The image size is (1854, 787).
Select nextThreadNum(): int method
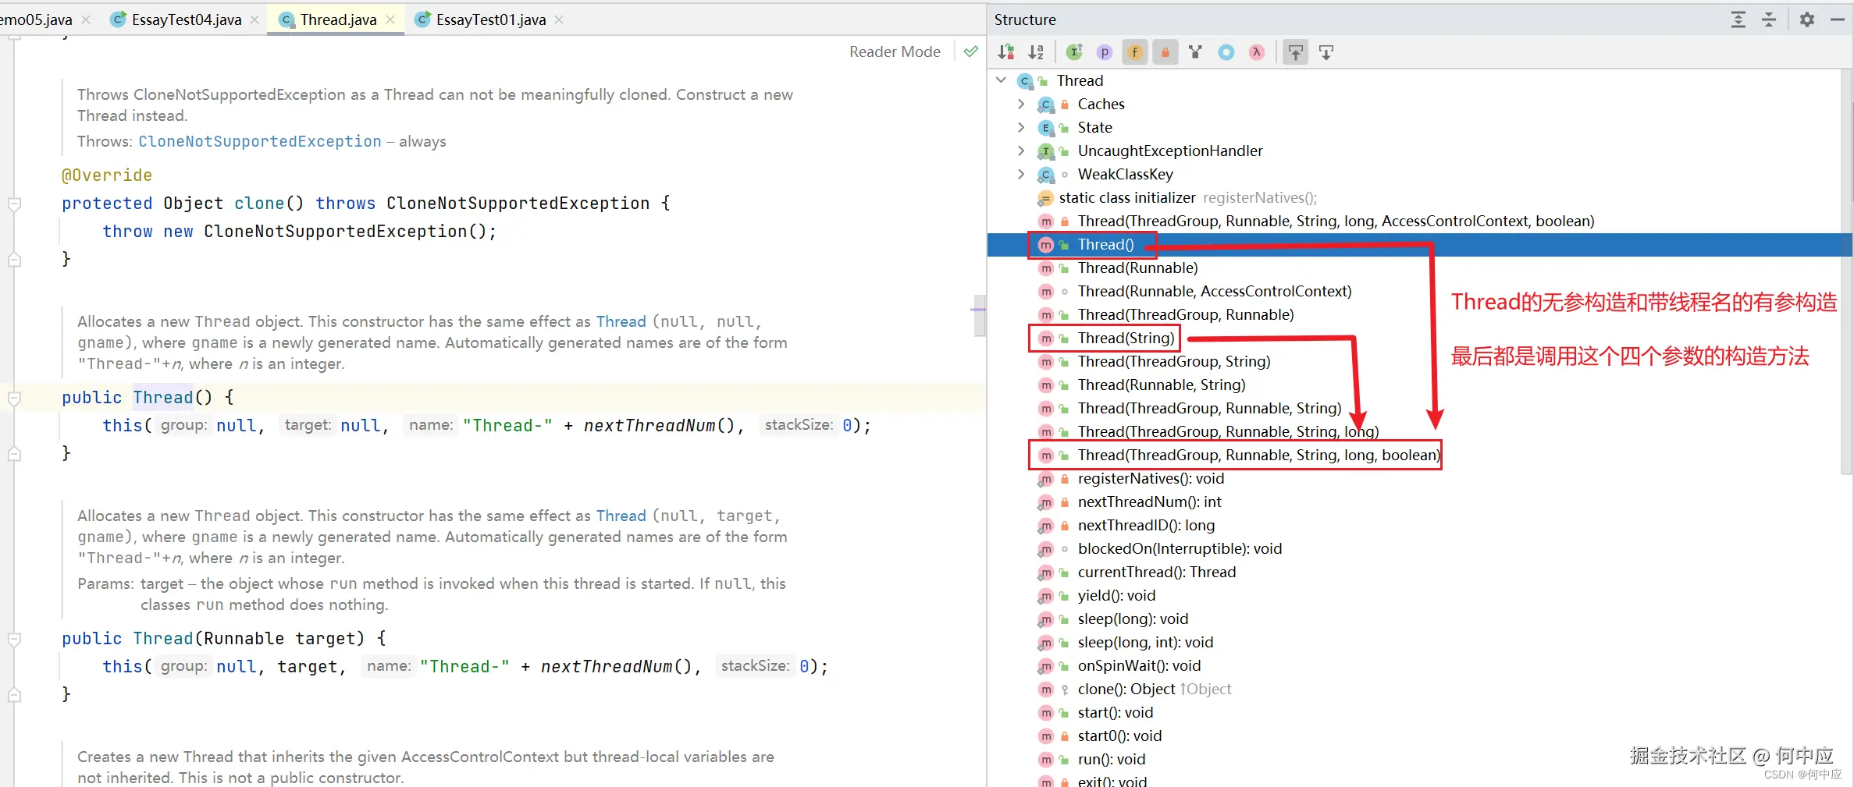click(x=1149, y=502)
